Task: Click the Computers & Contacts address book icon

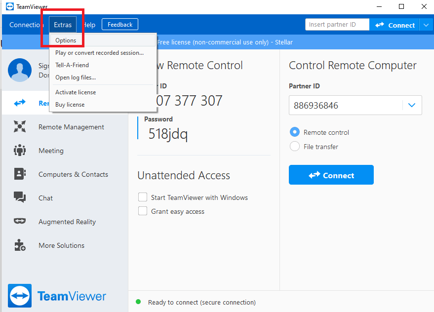Action: 20,174
